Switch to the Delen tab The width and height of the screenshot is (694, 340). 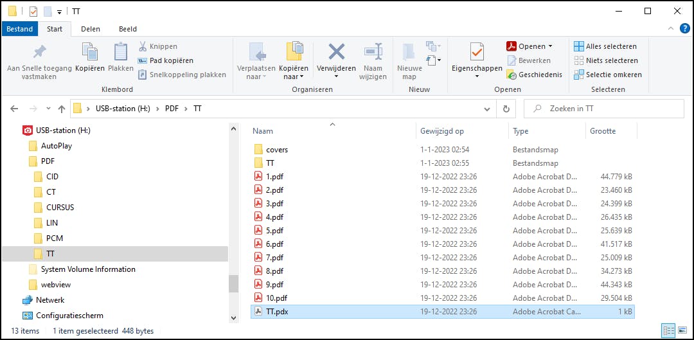click(x=91, y=29)
